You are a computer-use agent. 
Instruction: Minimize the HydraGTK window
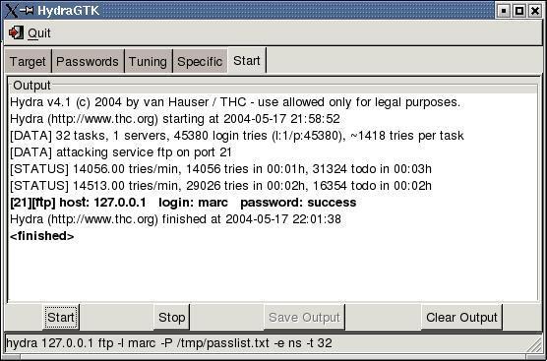pos(504,11)
